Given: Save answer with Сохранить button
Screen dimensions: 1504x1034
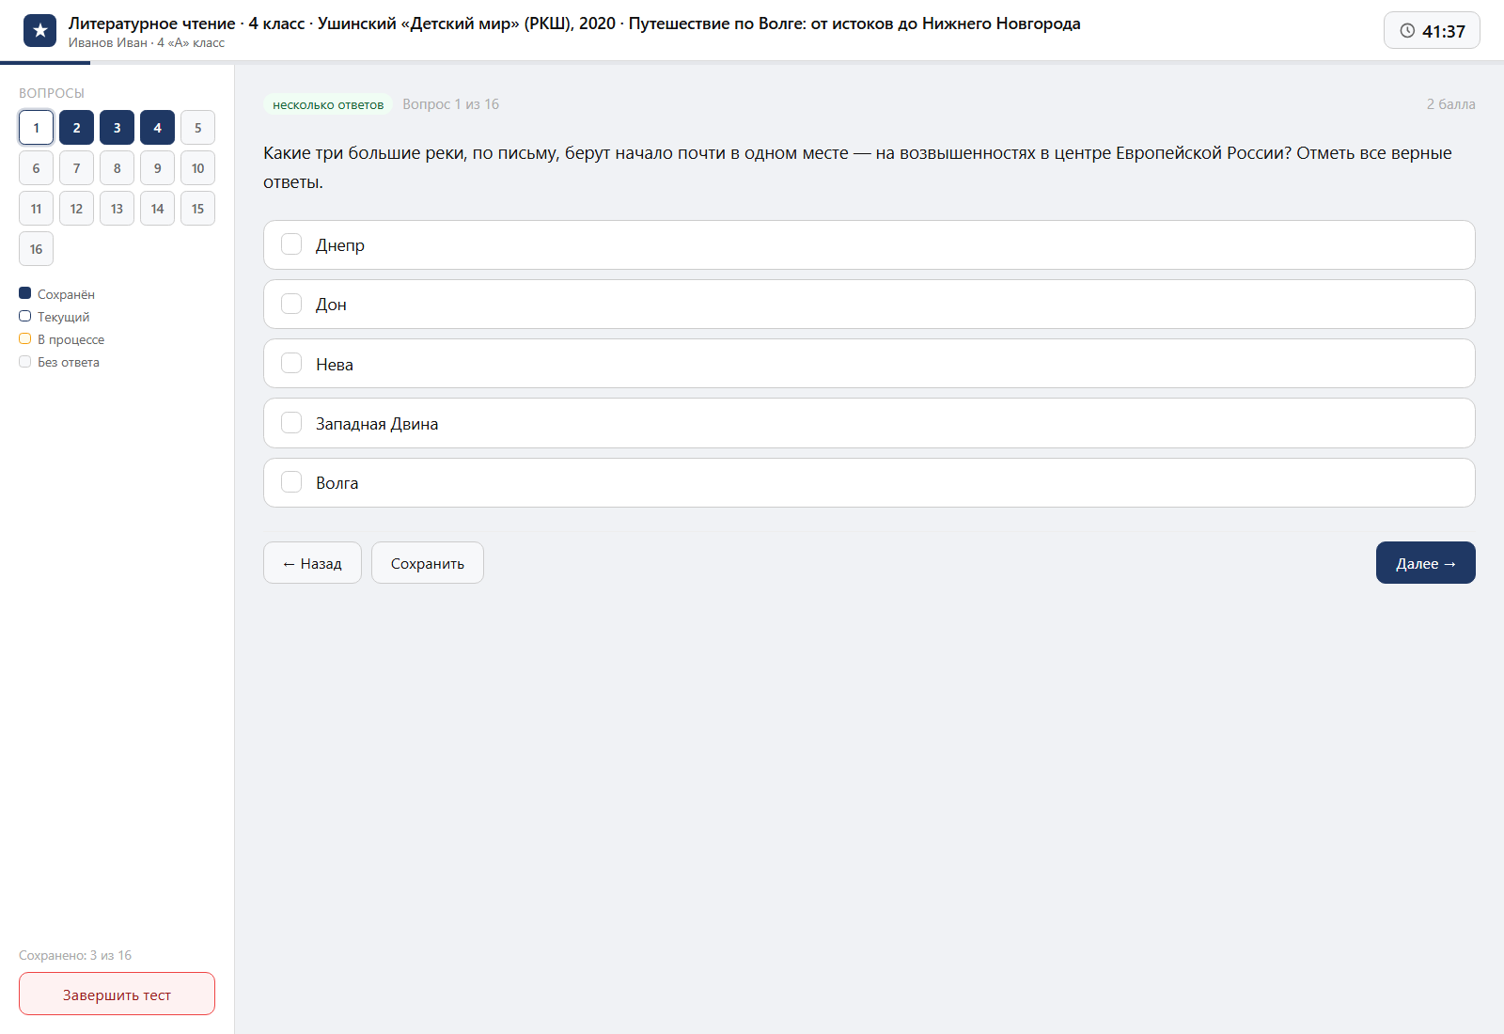Looking at the screenshot, I should (x=428, y=563).
